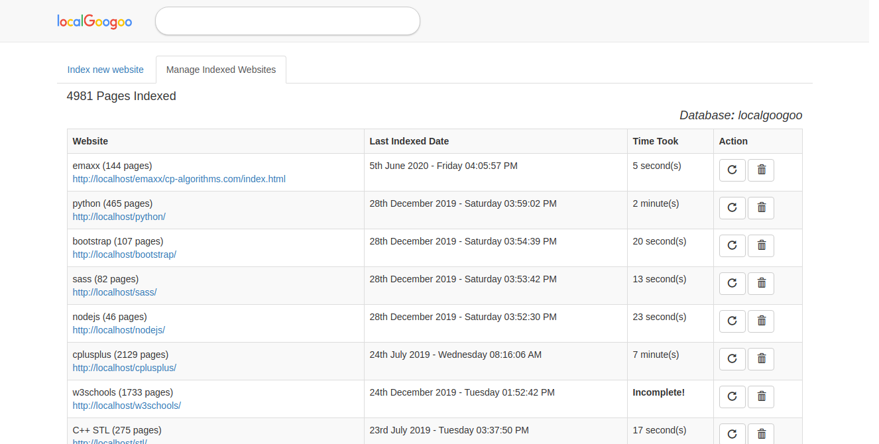Delete the bootstrap indexed website
879x444 pixels.
[x=761, y=246]
